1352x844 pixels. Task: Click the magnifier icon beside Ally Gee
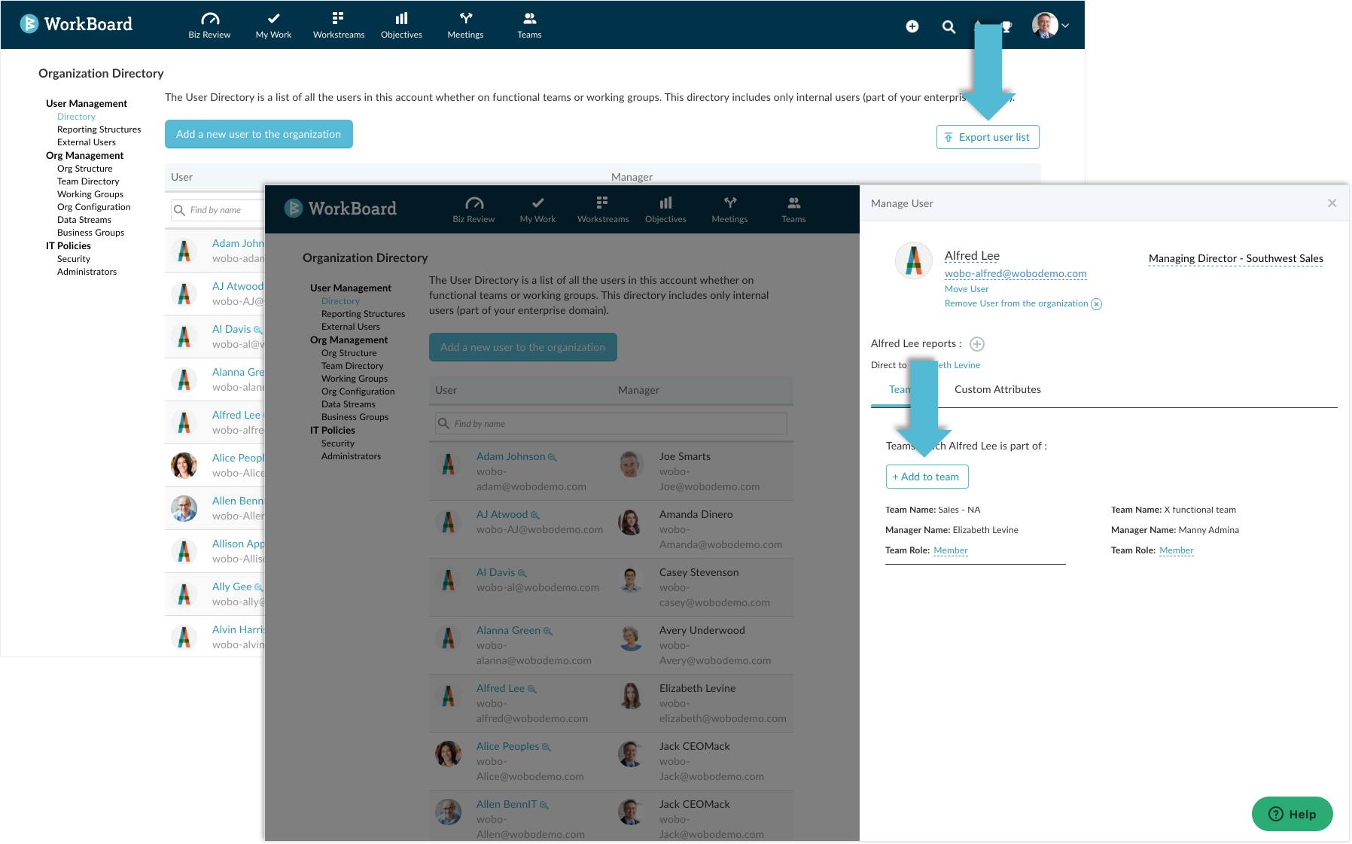(x=259, y=587)
